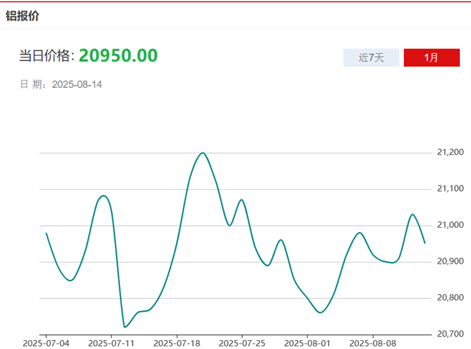The image size is (471, 349).
Task: Click the 2025-07-11 x-axis label
Action: click(x=112, y=343)
